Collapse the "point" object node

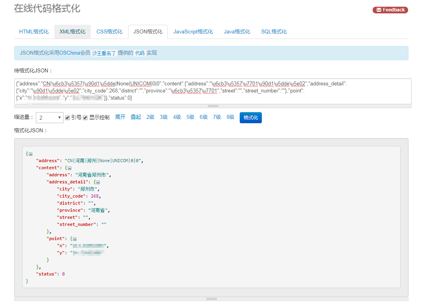pyautogui.click(x=75, y=239)
